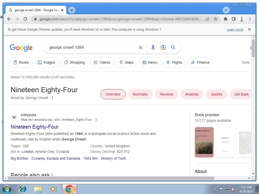Open the Windows Start menu

[7, 189]
